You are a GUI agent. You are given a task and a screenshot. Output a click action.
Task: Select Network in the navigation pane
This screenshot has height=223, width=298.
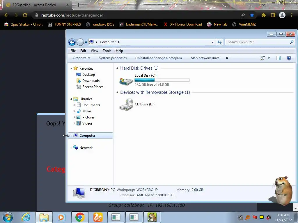(86, 148)
